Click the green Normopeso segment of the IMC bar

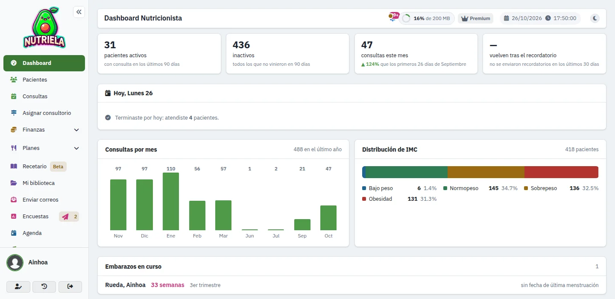pyautogui.click(x=407, y=172)
